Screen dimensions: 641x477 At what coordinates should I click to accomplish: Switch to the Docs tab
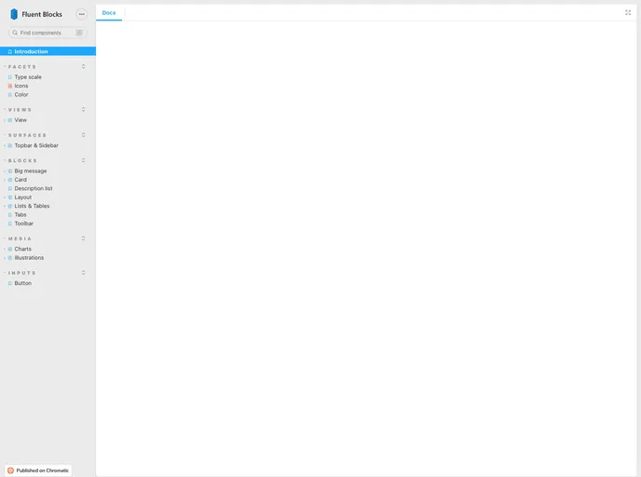[x=109, y=13]
